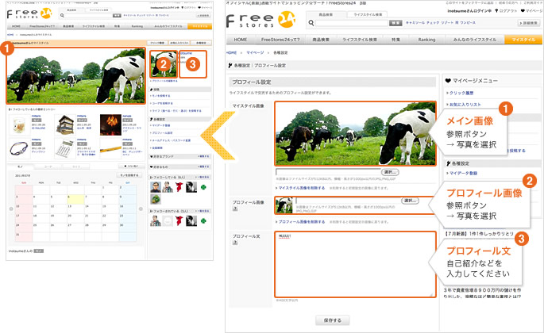The image size is (544, 333).
Task: Click the 保存する save button
Action: 333,320
